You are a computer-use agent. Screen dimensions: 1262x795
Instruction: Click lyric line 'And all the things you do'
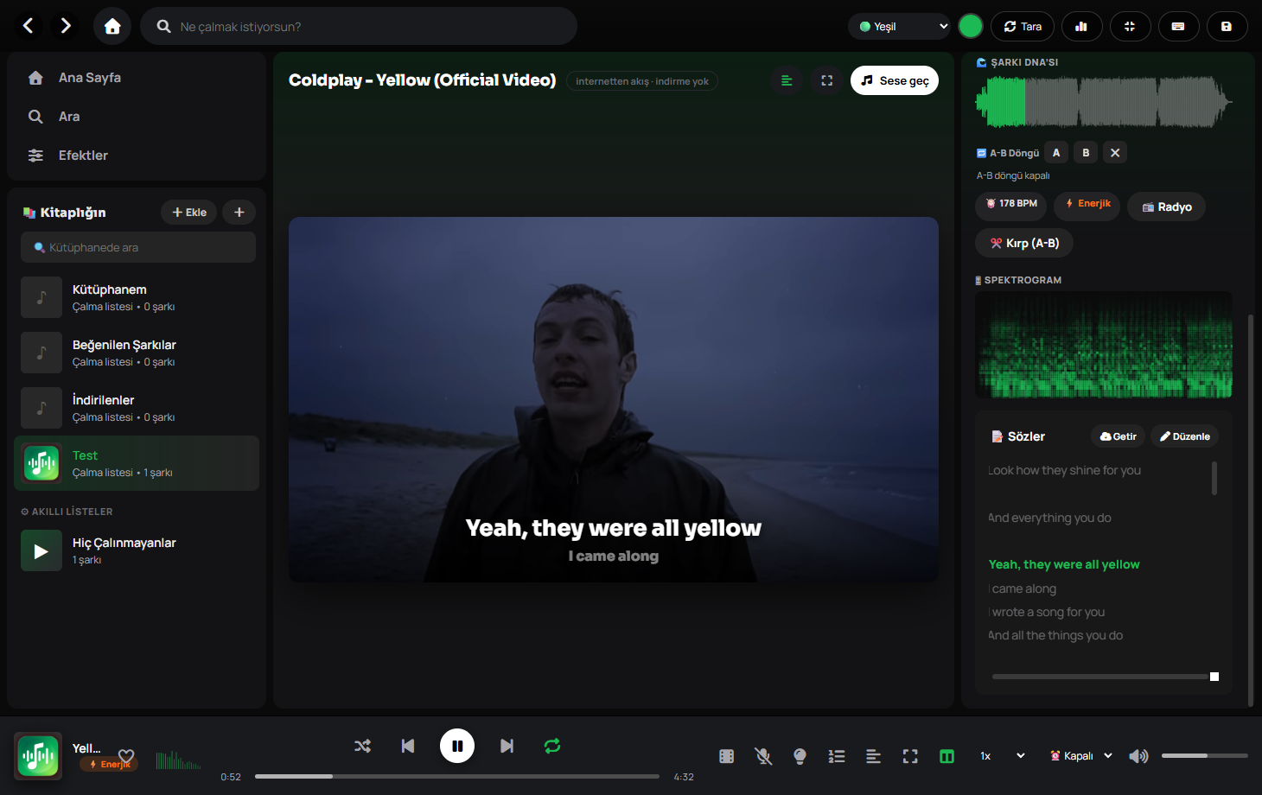pos(1055,635)
